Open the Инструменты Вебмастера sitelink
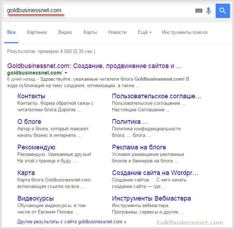This screenshot has width=234, height=229. click(151, 198)
